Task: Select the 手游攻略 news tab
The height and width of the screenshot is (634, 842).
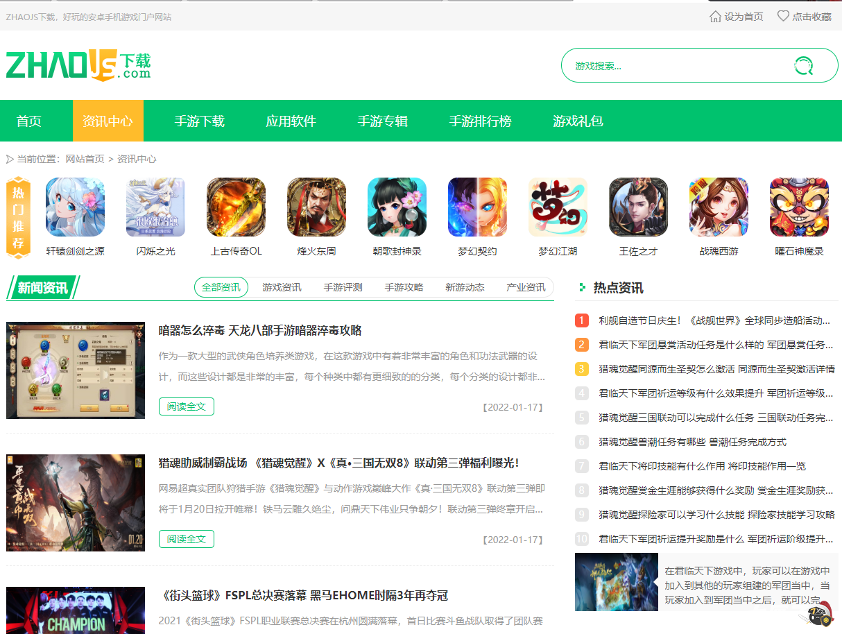Action: pyautogui.click(x=404, y=287)
